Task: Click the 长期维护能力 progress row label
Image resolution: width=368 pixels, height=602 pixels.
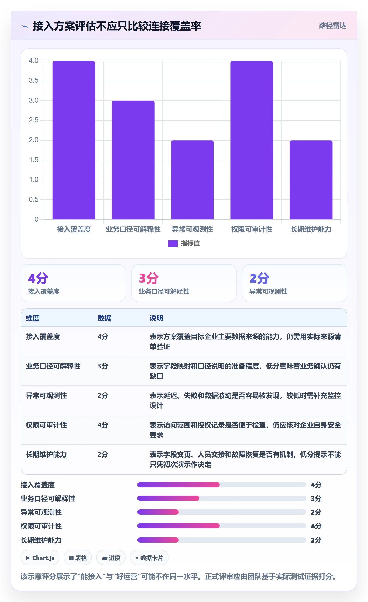Action: click(41, 540)
